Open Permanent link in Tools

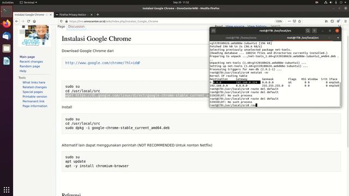click(x=34, y=101)
